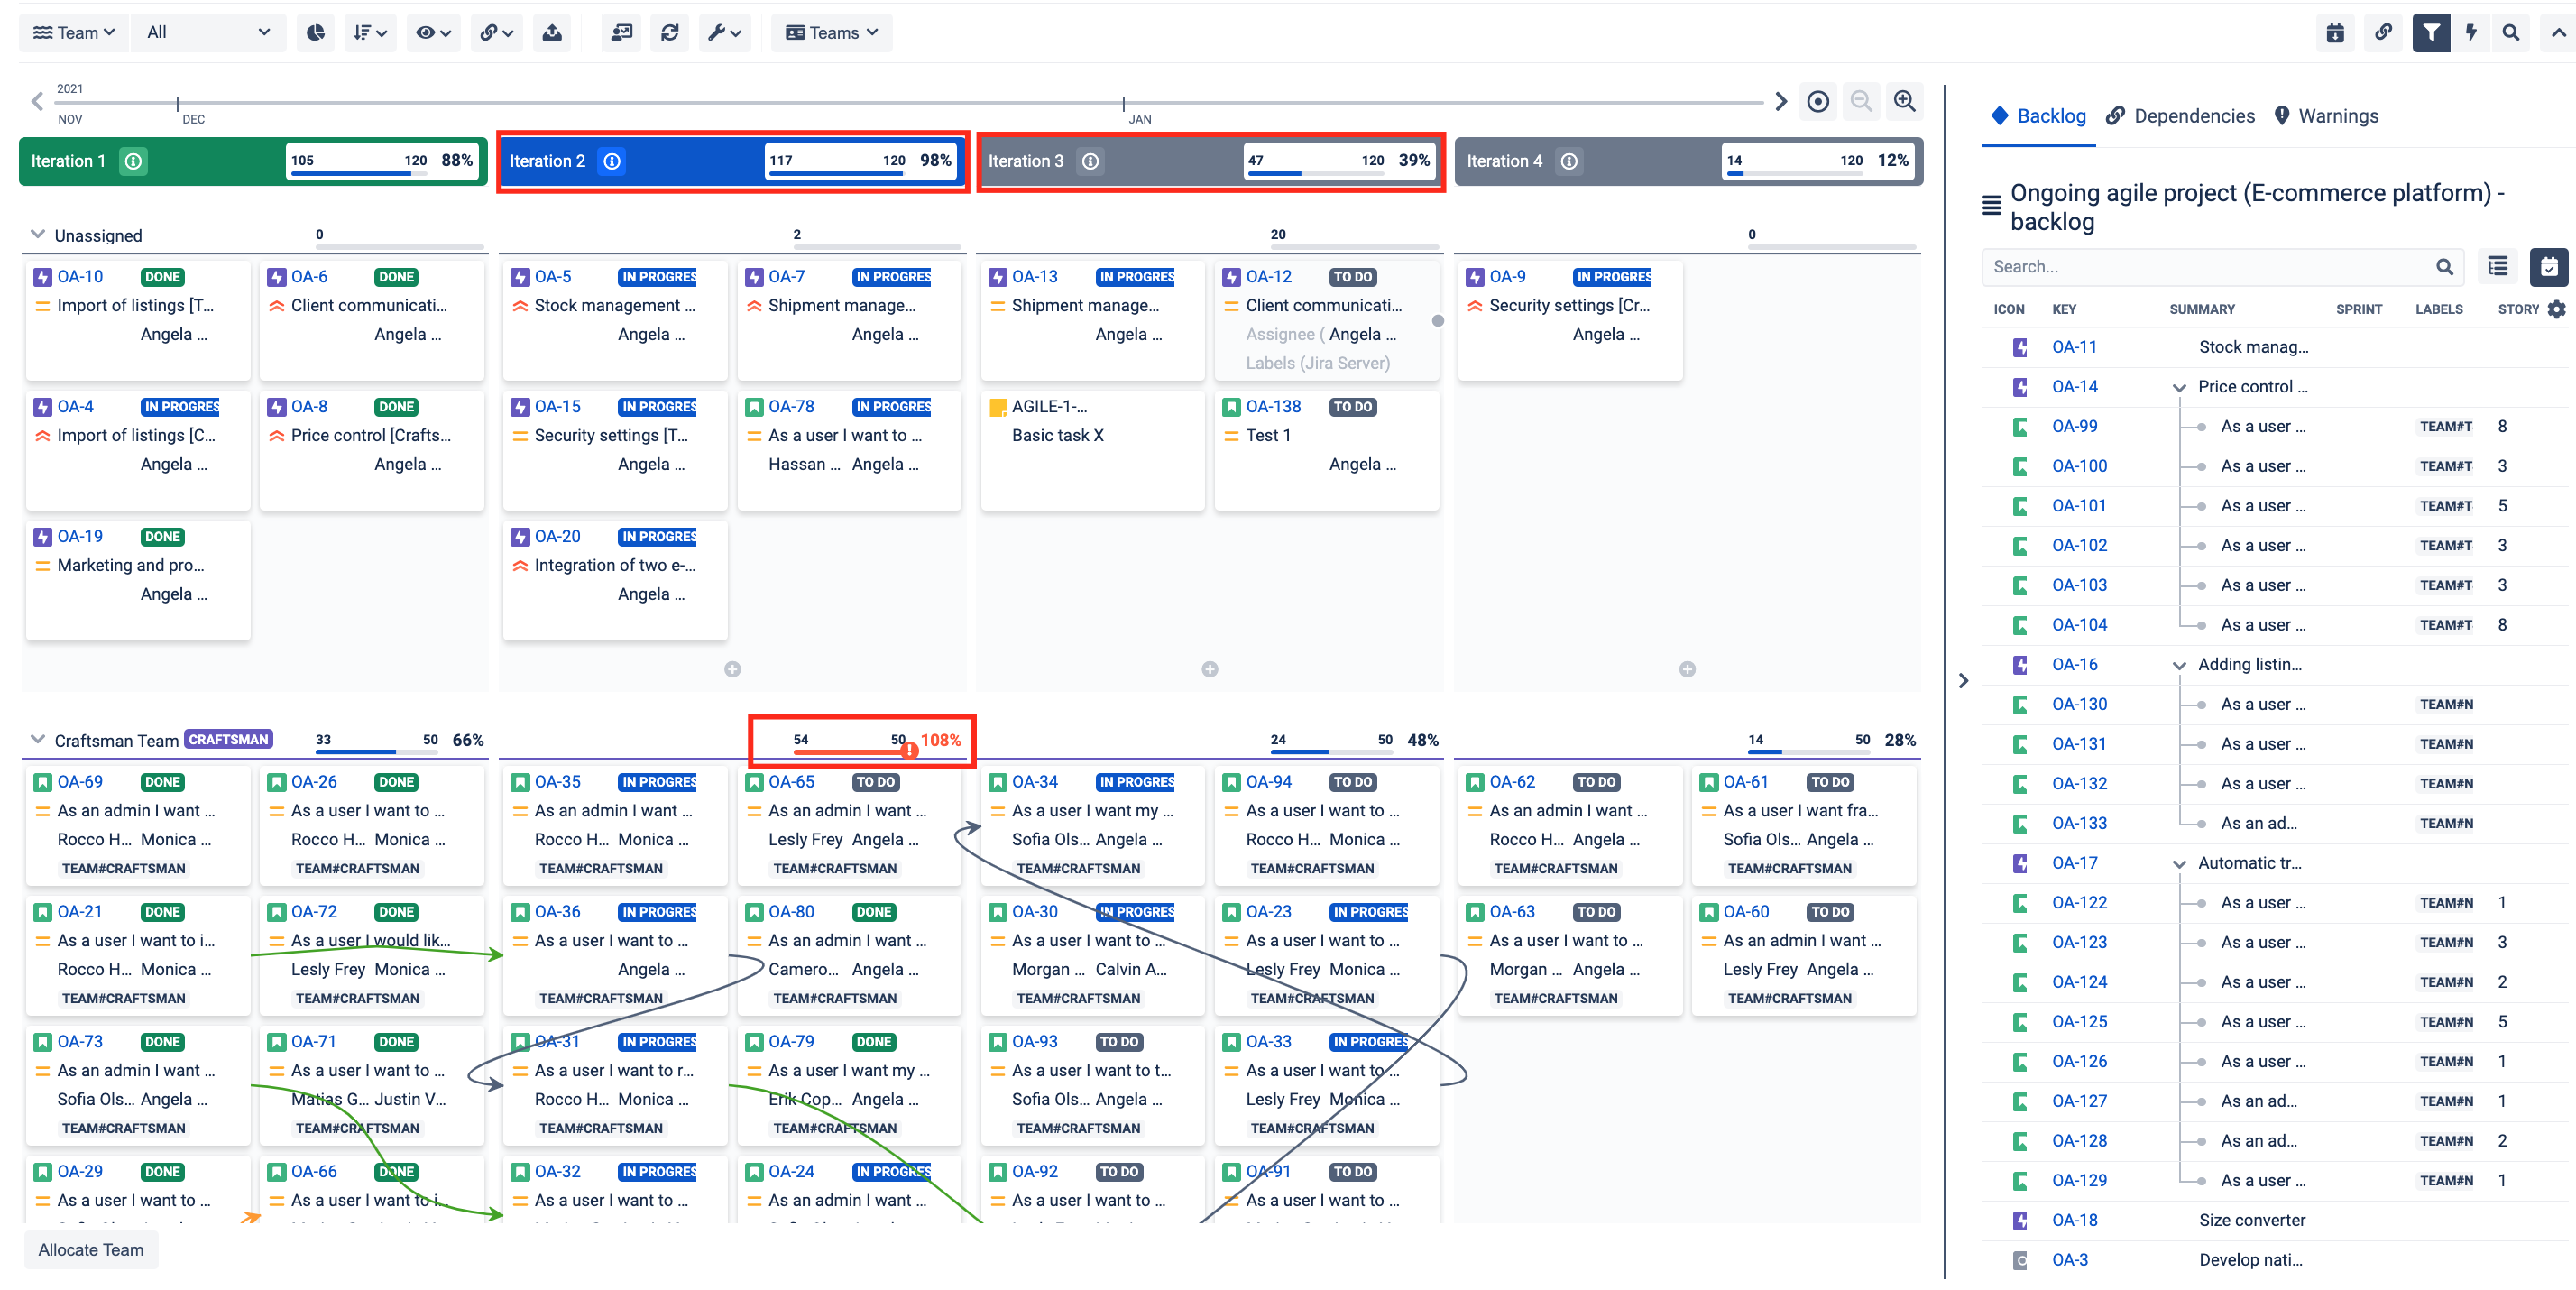Toggle off the active filter icon
The height and width of the screenshot is (1290, 2576).
click(x=2432, y=32)
